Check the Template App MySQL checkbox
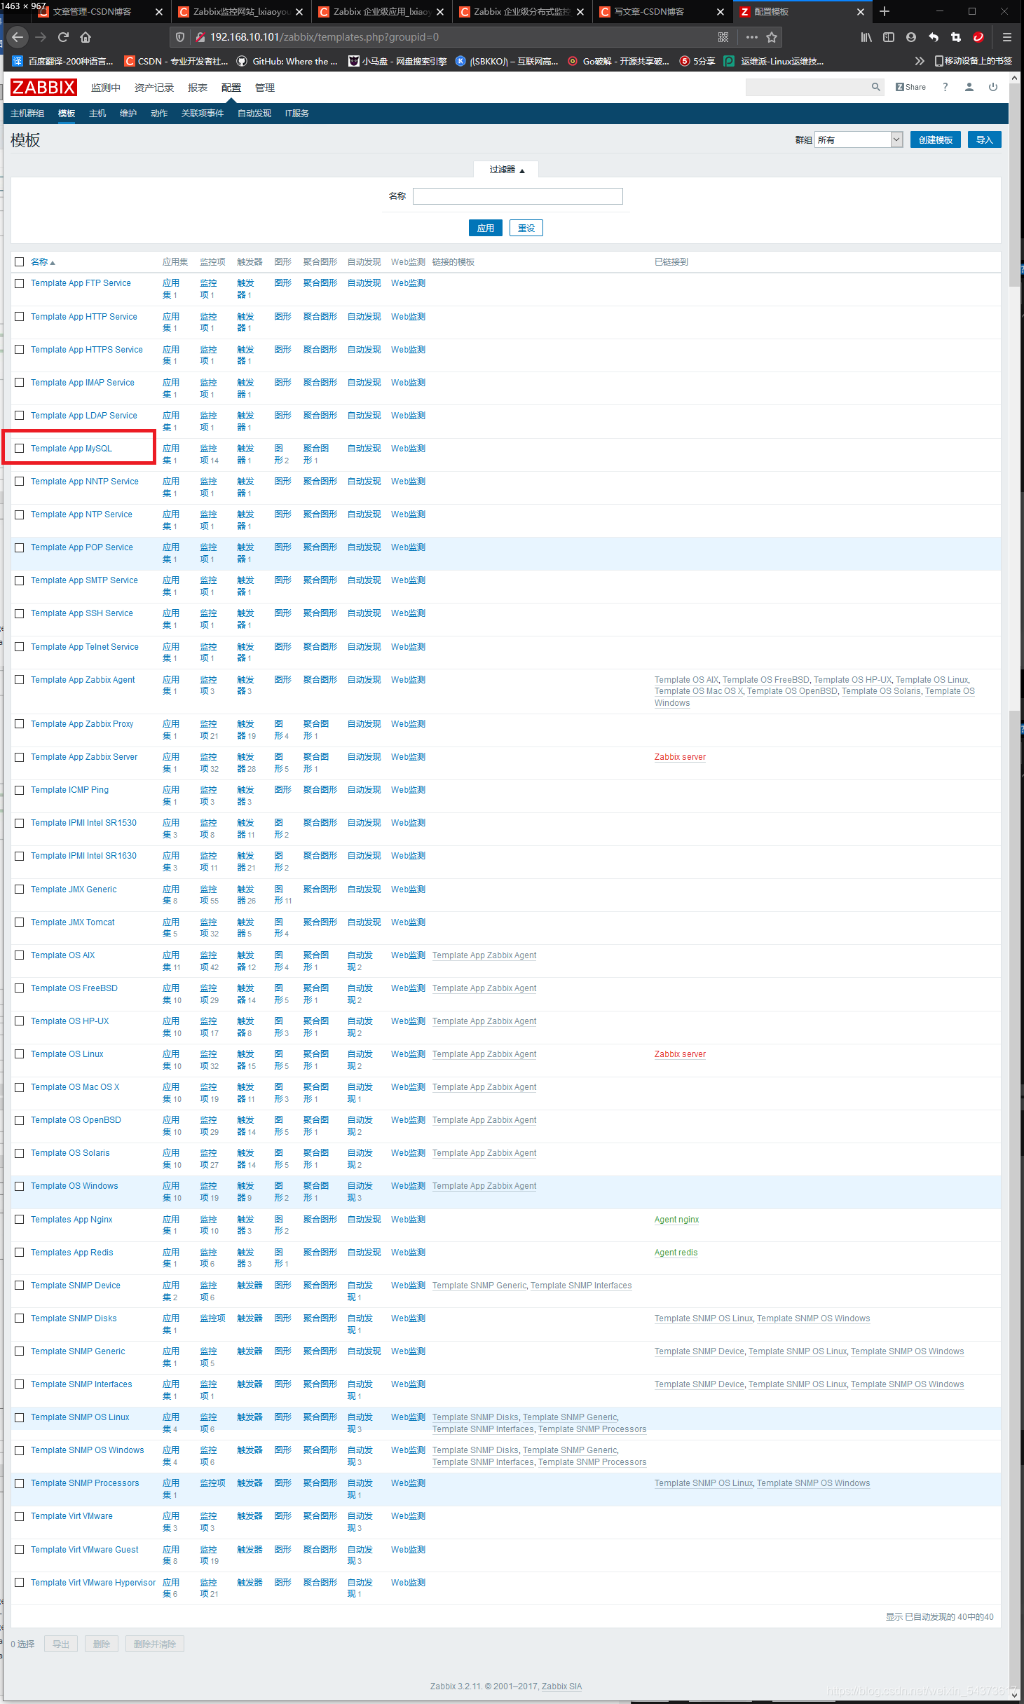Image resolution: width=1024 pixels, height=1704 pixels. pos(20,449)
